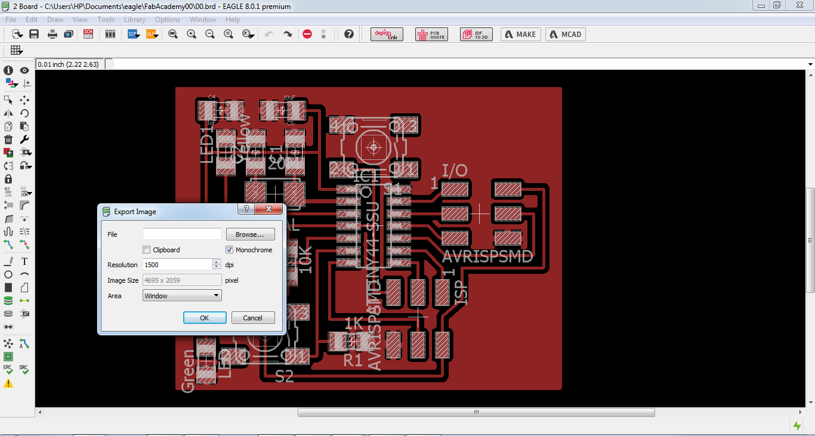The height and width of the screenshot is (436, 815).
Task: Zoom to fit the board
Action: pyautogui.click(x=173, y=34)
